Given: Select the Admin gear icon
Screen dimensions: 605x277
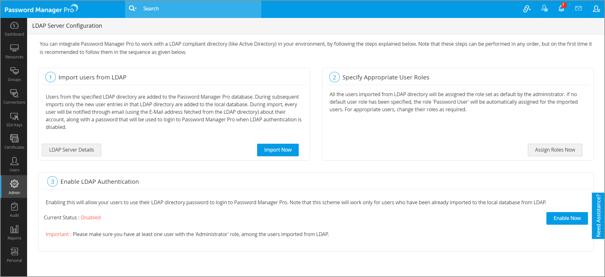Looking at the screenshot, I should [14, 184].
